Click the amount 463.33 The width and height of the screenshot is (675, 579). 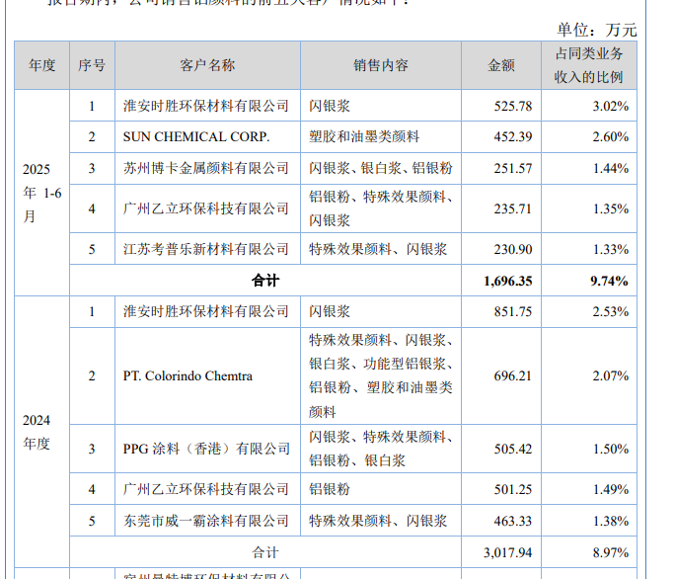513,521
